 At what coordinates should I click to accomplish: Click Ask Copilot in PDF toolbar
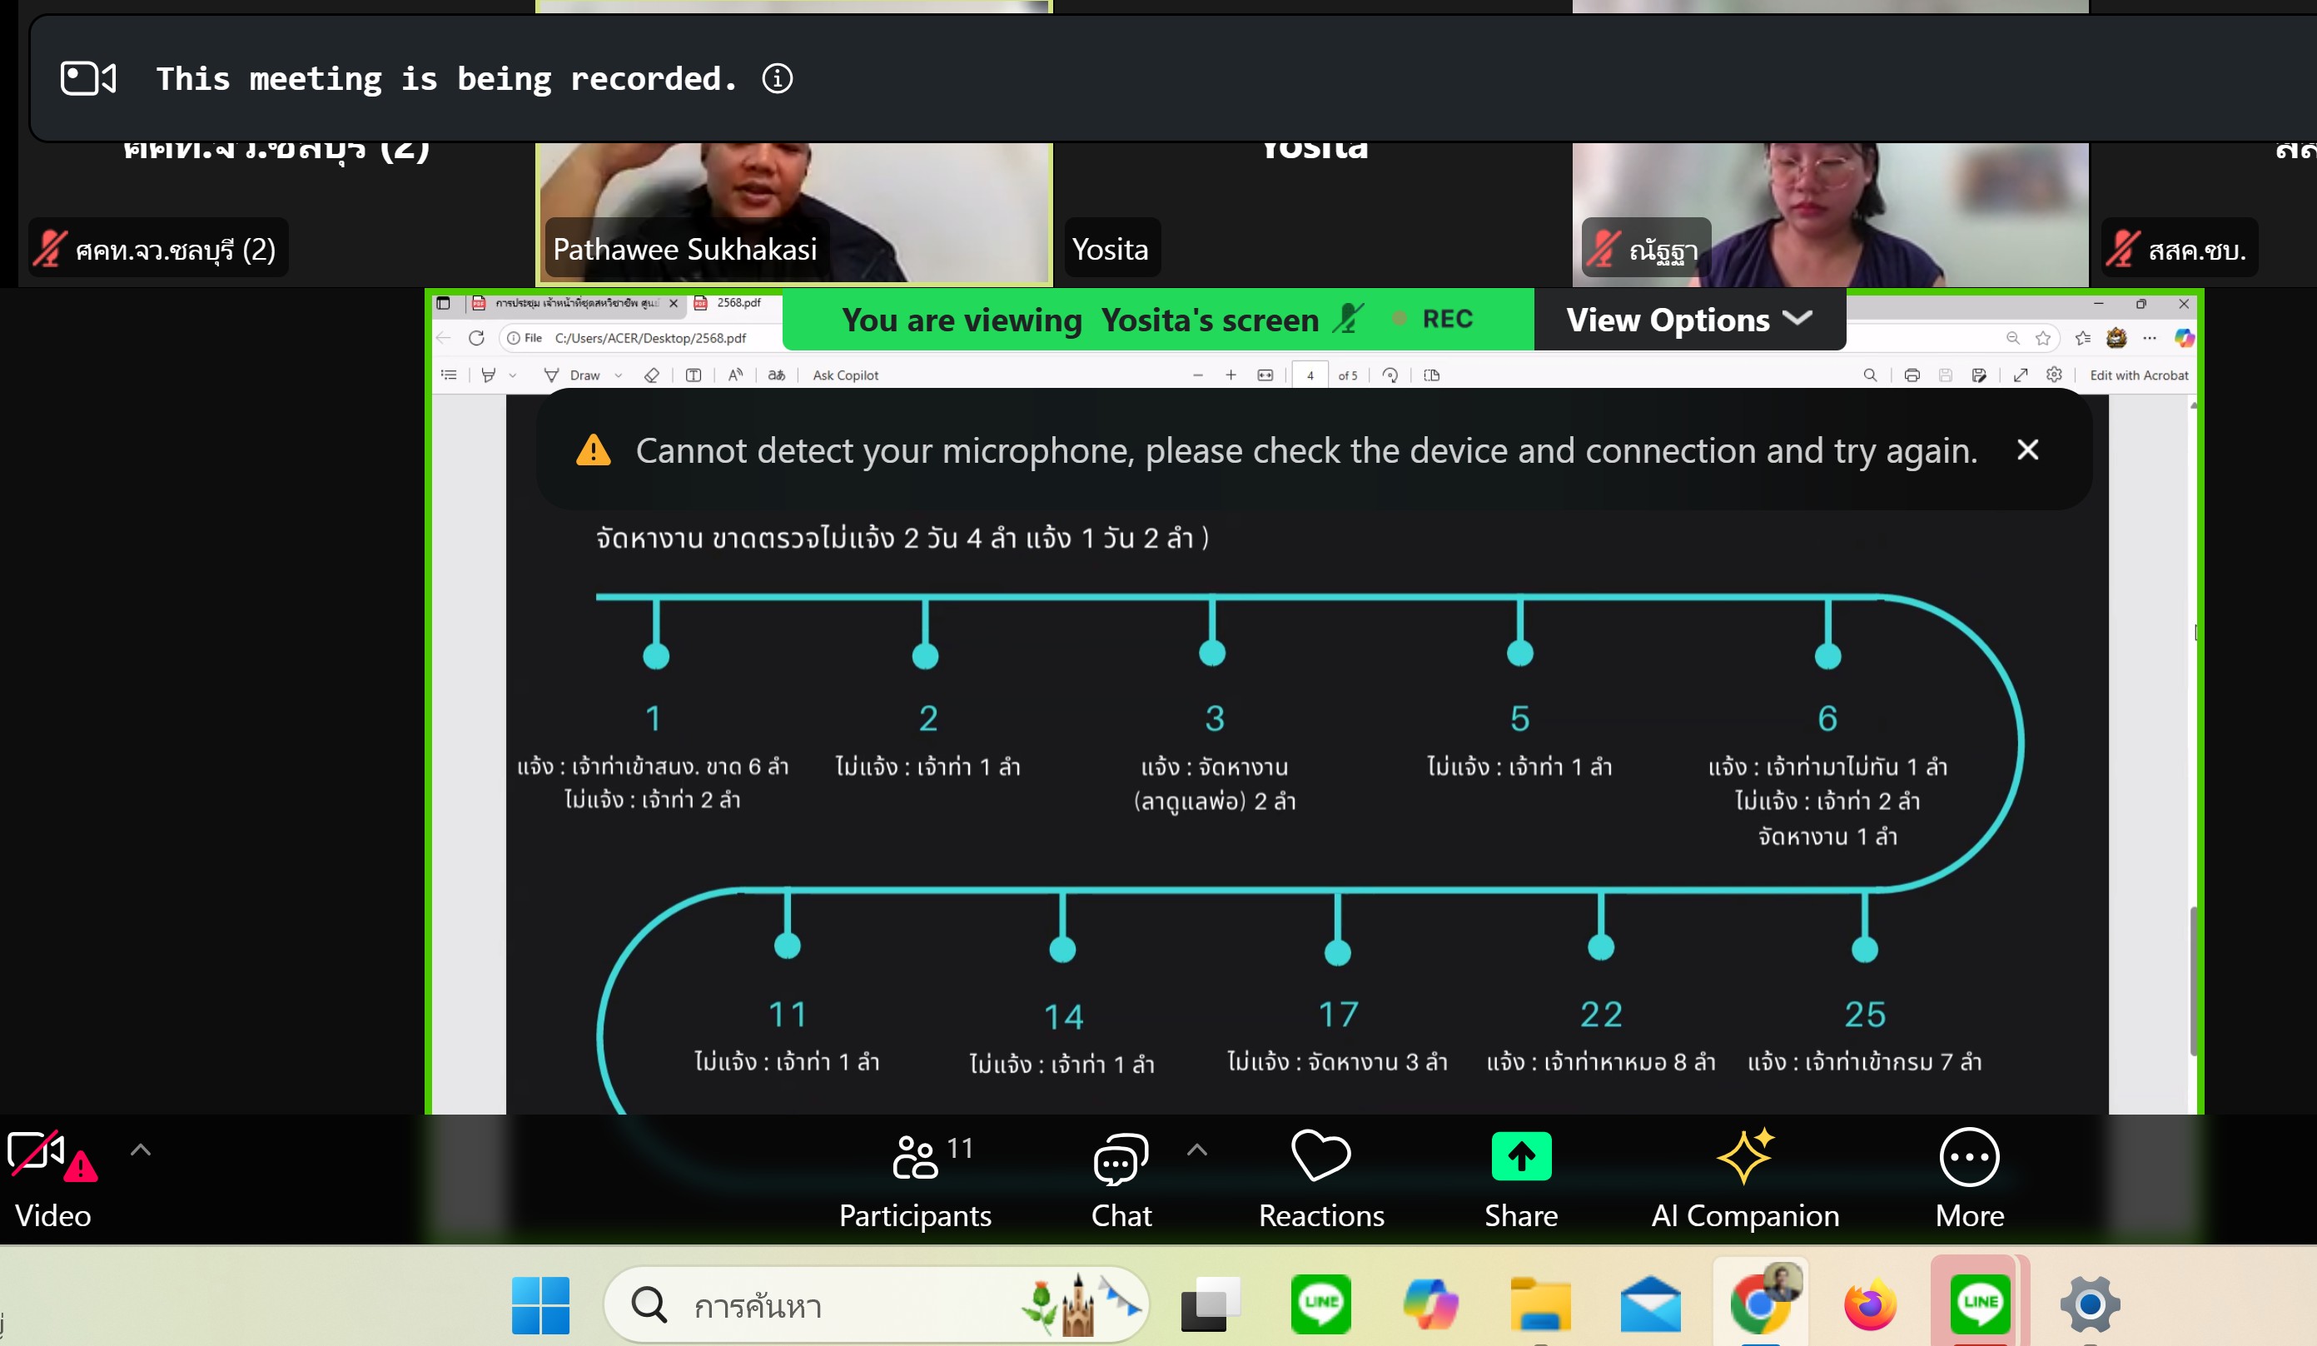[846, 375]
